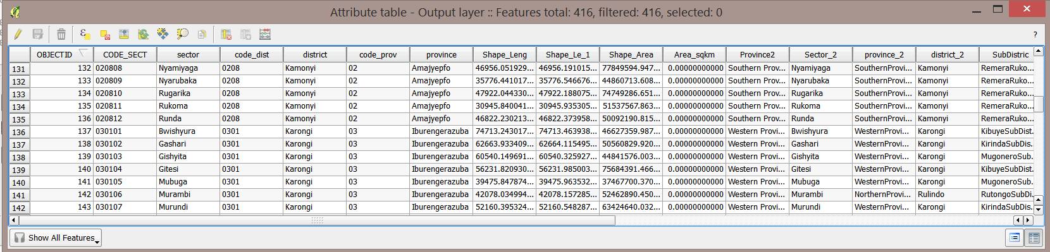Viewport: 1050px width, 252px height.
Task: Click Pan map to selected rows icon
Action: (x=163, y=34)
